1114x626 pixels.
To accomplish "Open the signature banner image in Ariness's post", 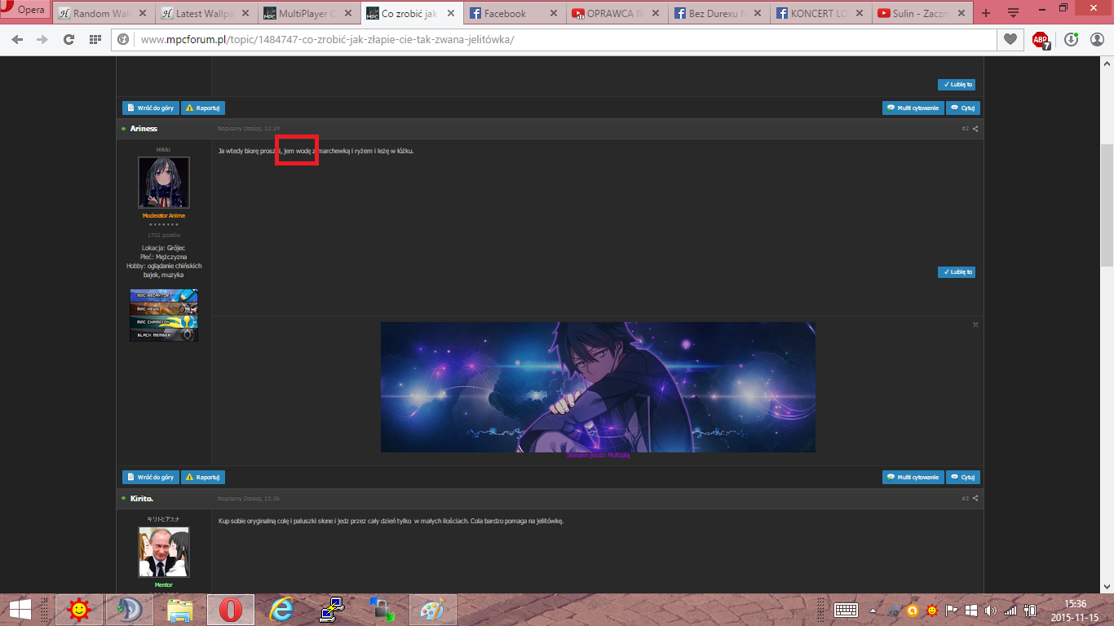I will pos(598,387).
